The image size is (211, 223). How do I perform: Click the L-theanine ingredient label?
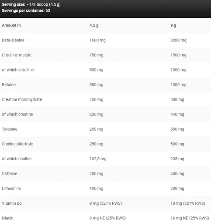point(11,189)
